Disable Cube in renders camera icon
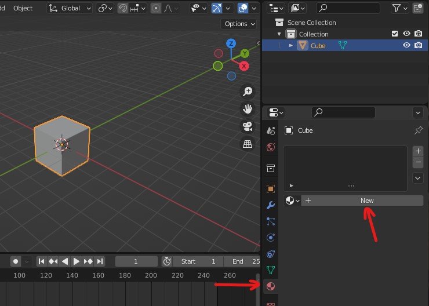The width and height of the screenshot is (429, 306). (418, 45)
